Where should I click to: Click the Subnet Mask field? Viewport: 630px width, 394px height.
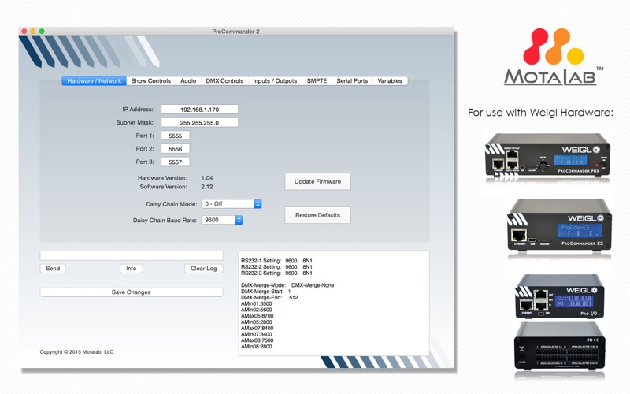pyautogui.click(x=199, y=123)
